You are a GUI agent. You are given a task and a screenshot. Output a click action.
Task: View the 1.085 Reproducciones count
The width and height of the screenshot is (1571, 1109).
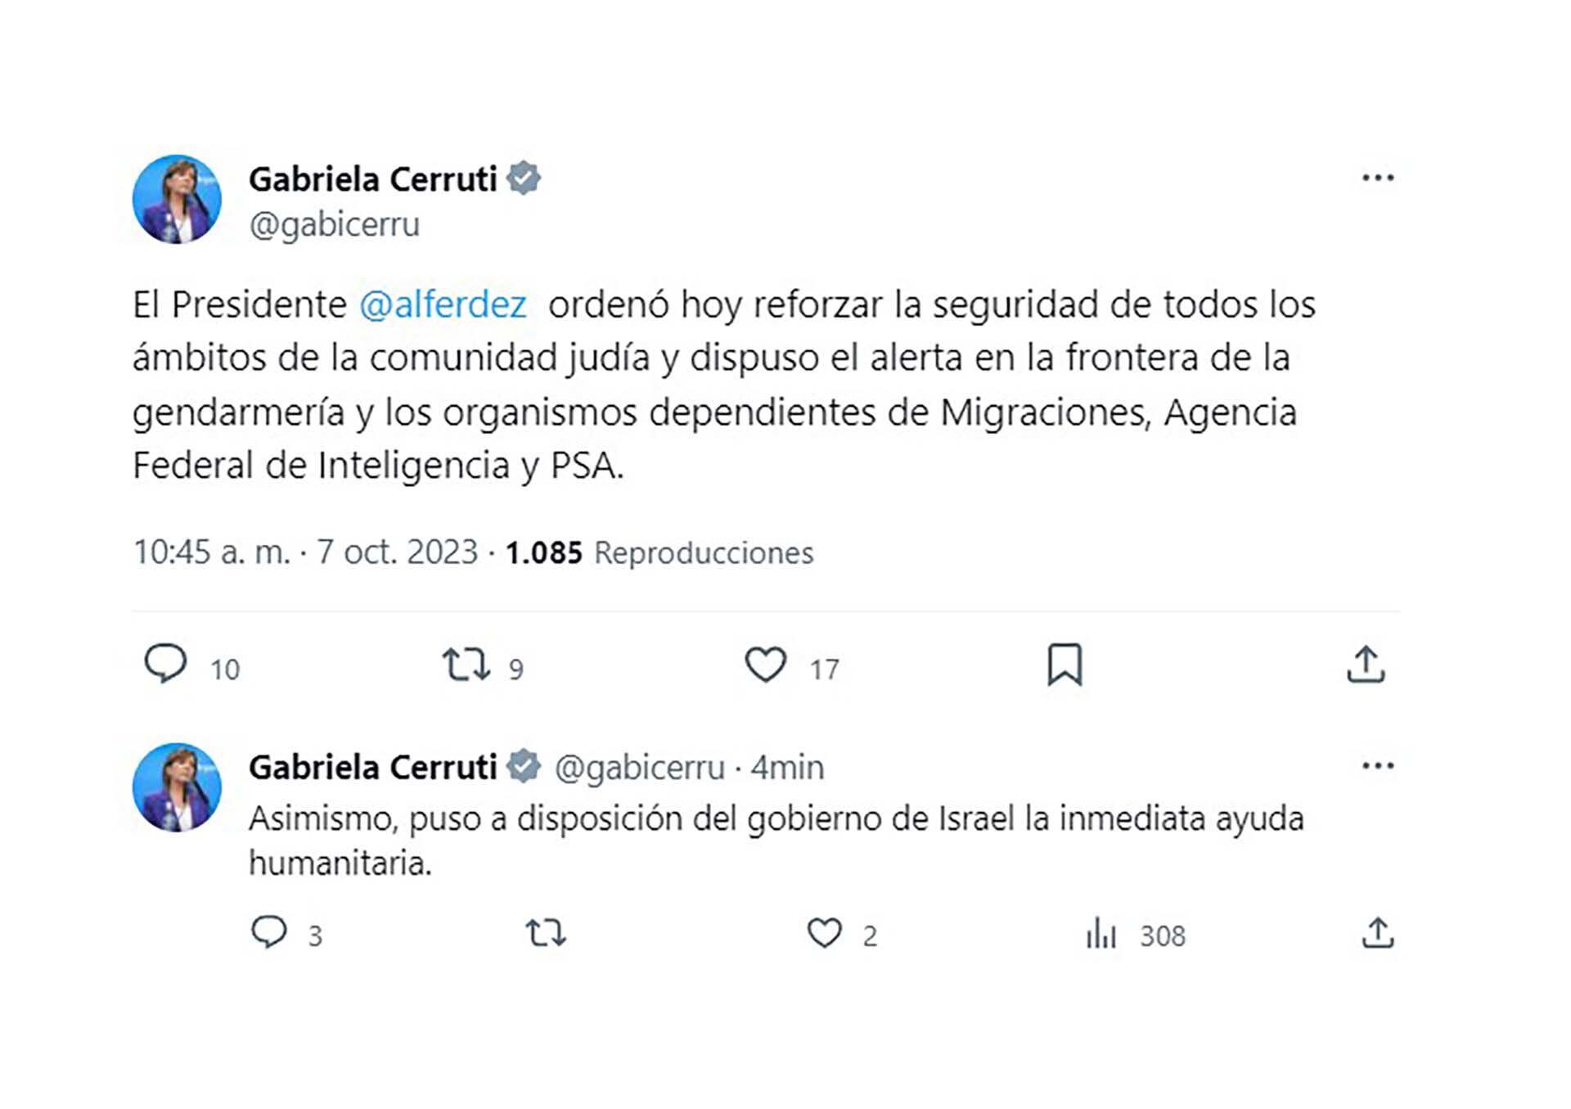[659, 553]
